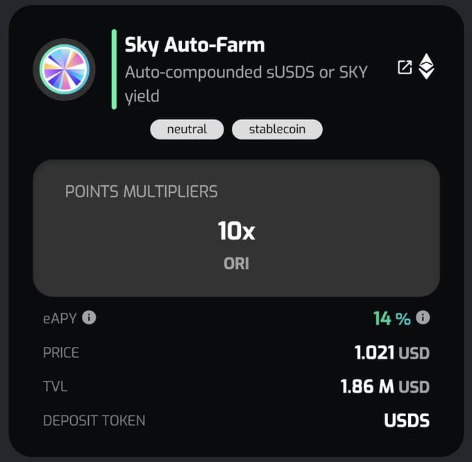
Task: Show eAPY info tooltip beside the label
Action: point(89,317)
